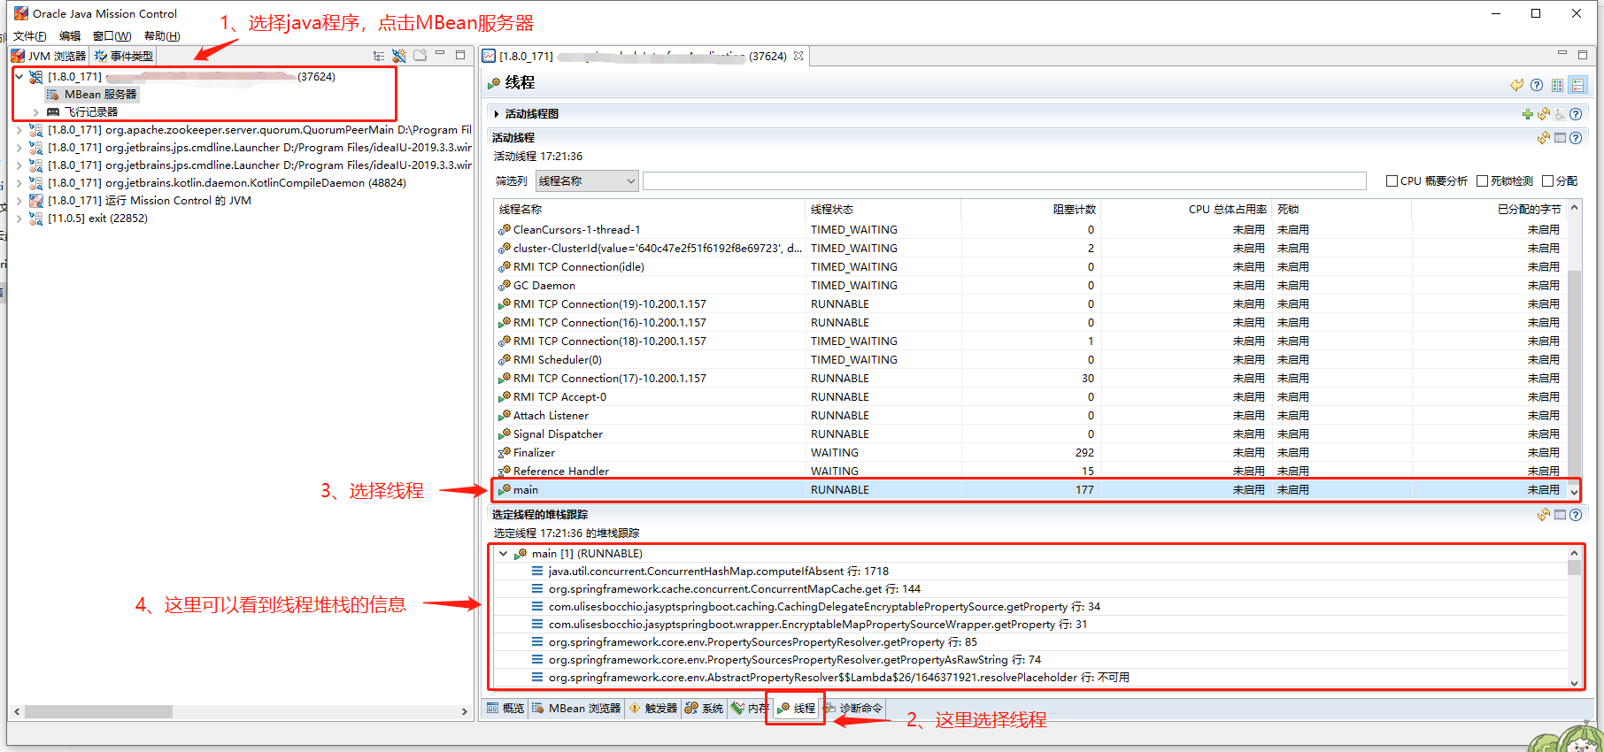The height and width of the screenshot is (752, 1604).
Task: Collapse the [1.8.0_171] (37624) JVM node
Action: (x=19, y=77)
